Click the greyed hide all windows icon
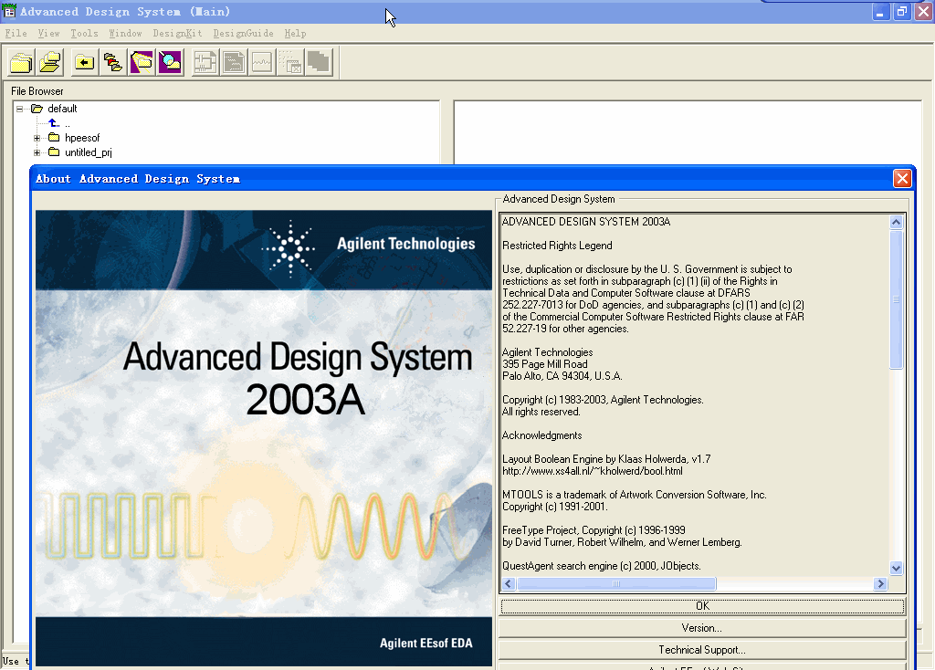This screenshot has width=935, height=670. [x=290, y=62]
